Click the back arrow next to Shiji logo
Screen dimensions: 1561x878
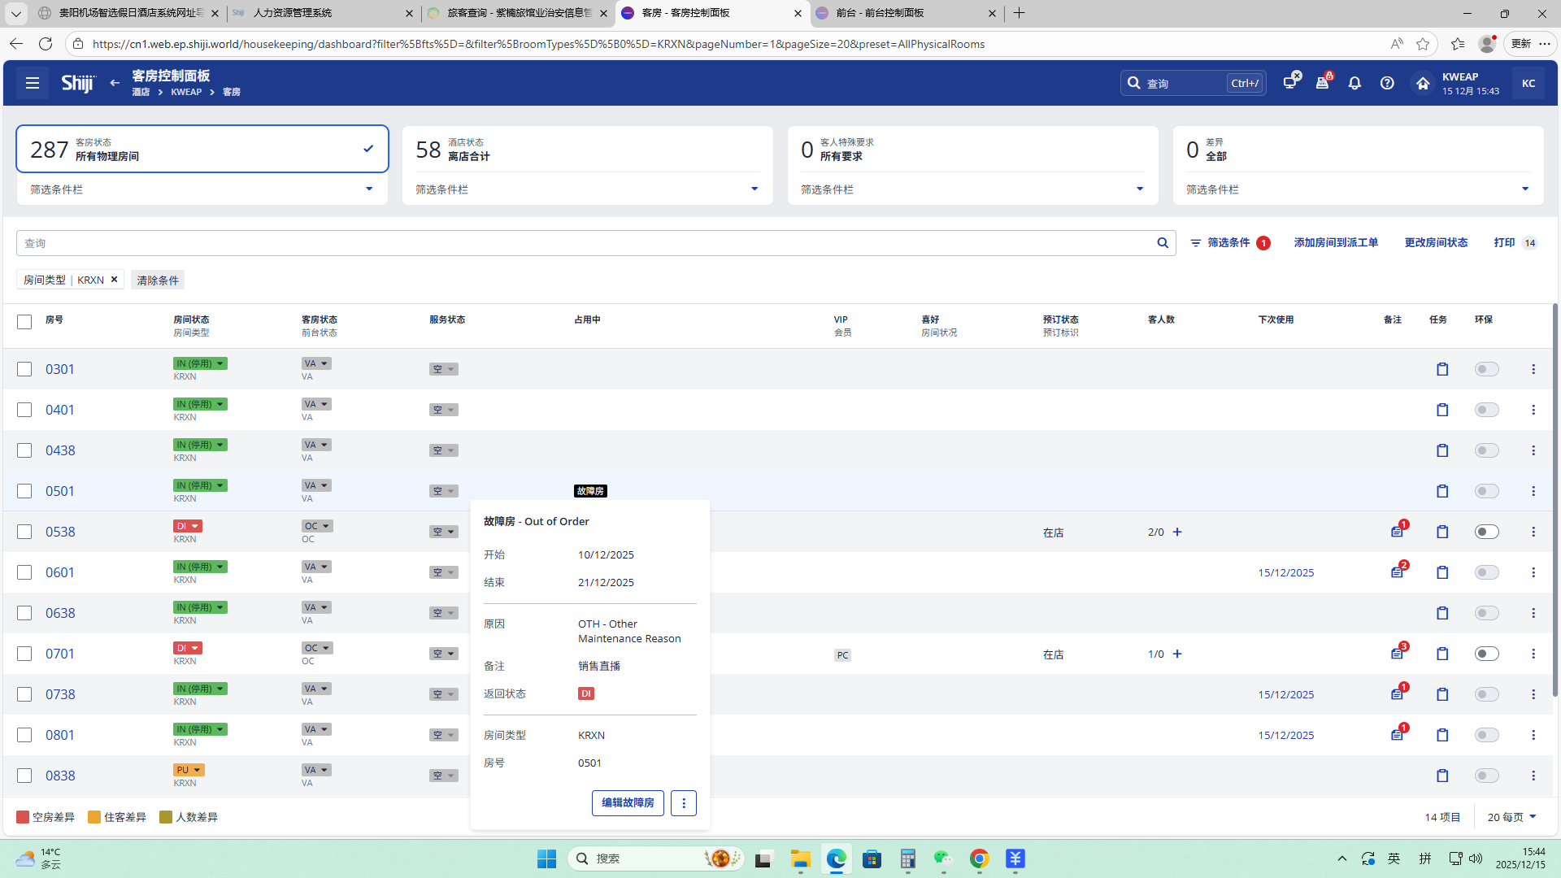point(115,83)
